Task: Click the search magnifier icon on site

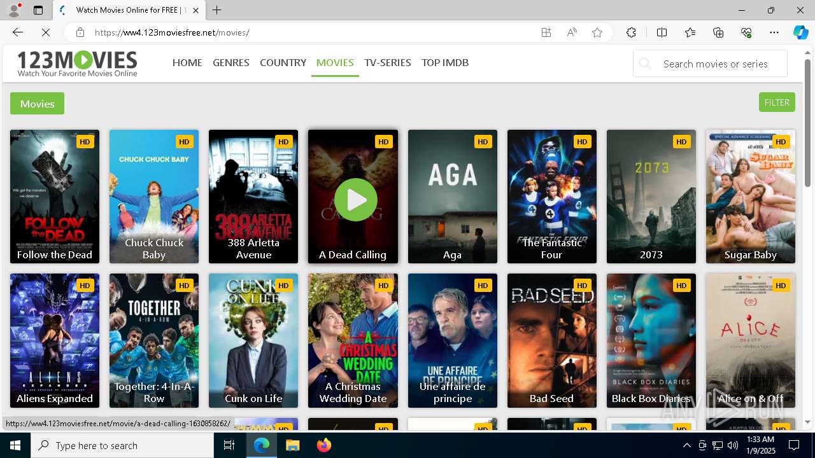Action: tap(646, 64)
